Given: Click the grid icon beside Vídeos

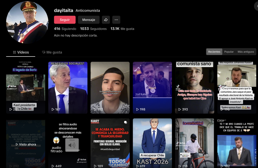Looking at the screenshot, I should click(15, 52).
